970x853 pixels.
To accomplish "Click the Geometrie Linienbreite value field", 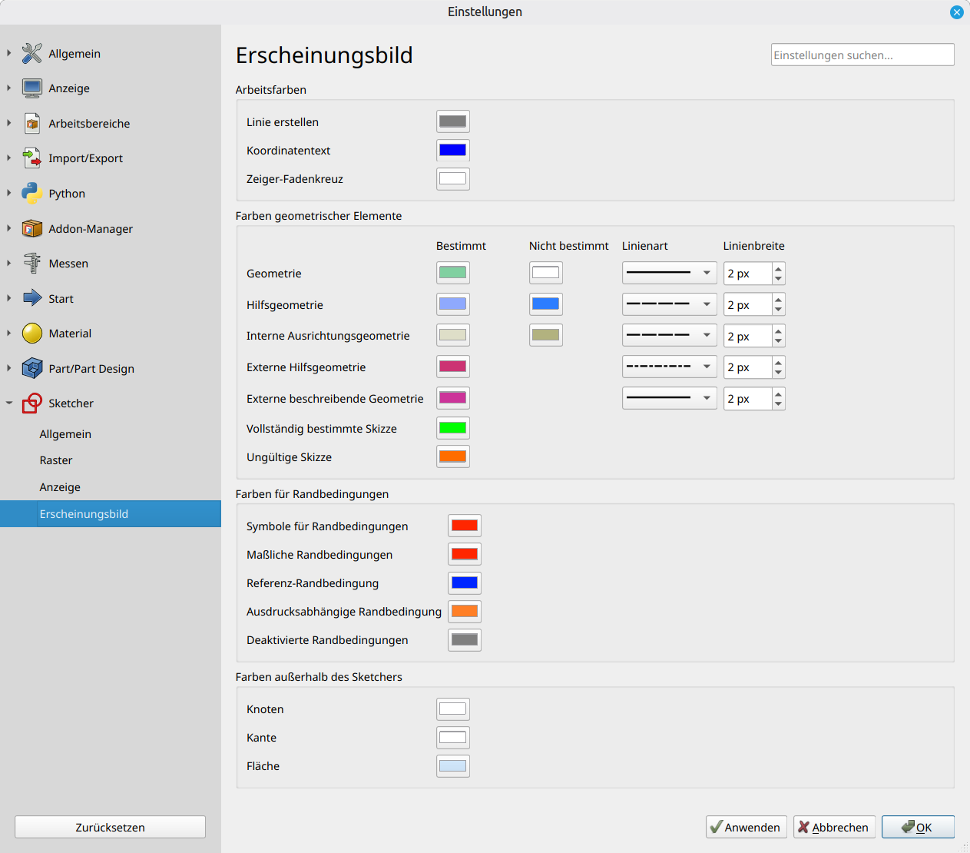I will (747, 274).
